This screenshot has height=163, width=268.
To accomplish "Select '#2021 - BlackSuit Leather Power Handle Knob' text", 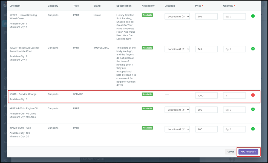I will (24, 49).
